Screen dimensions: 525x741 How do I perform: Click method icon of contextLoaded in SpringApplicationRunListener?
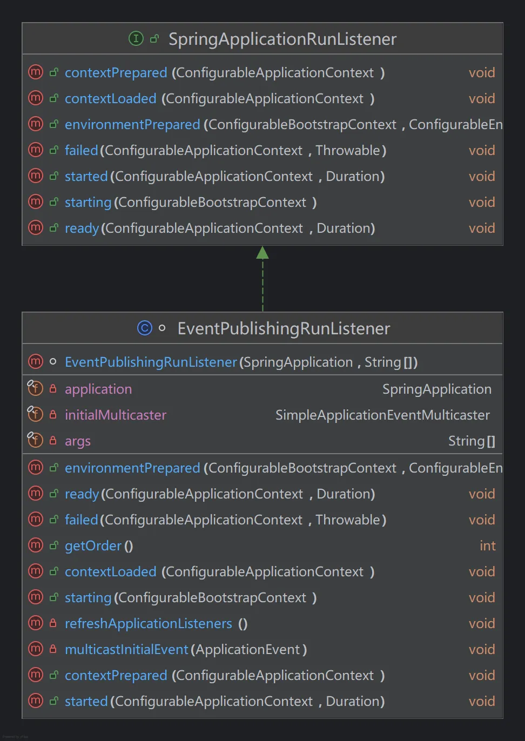coord(36,98)
